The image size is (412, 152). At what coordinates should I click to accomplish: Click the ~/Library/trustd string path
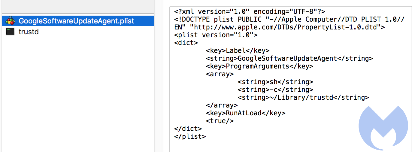tap(303, 98)
